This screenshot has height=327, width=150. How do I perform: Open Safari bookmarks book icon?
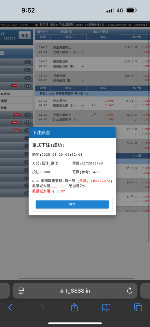[106, 307]
